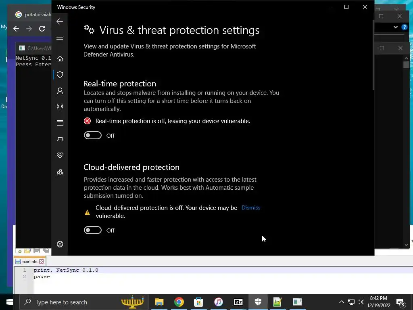Click the network tray icon
The image size is (413, 310).
(x=351, y=302)
